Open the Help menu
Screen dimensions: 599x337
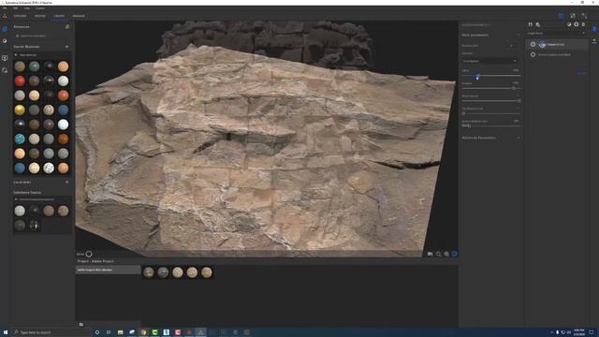pos(27,8)
